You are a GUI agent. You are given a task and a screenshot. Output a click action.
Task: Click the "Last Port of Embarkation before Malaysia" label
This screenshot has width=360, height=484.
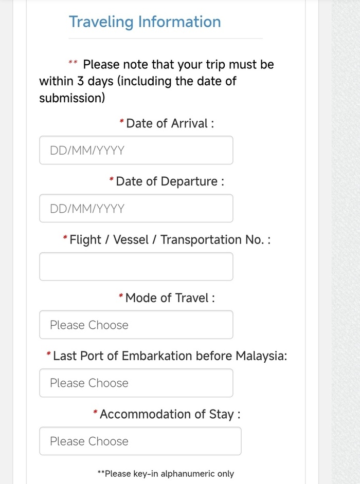click(170, 356)
